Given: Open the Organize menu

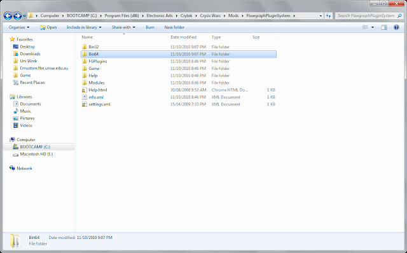Looking at the screenshot, I should click(19, 27).
